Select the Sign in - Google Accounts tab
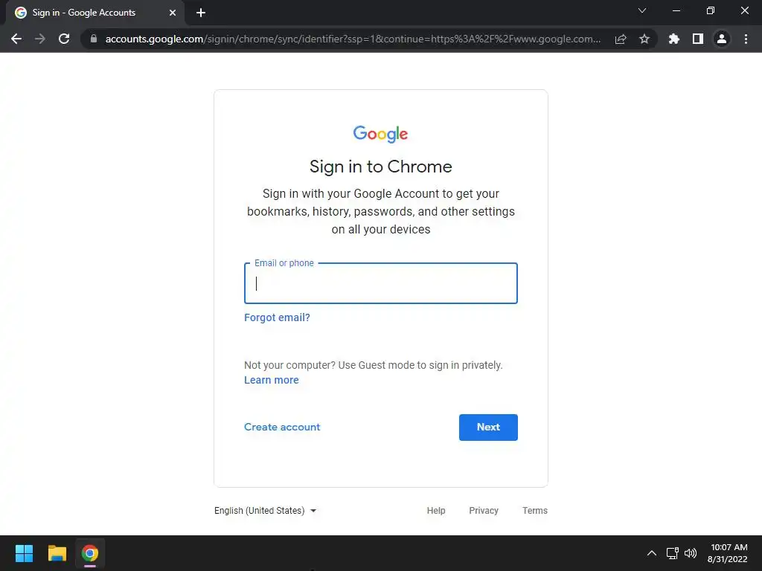This screenshot has height=571, width=762. (x=95, y=13)
